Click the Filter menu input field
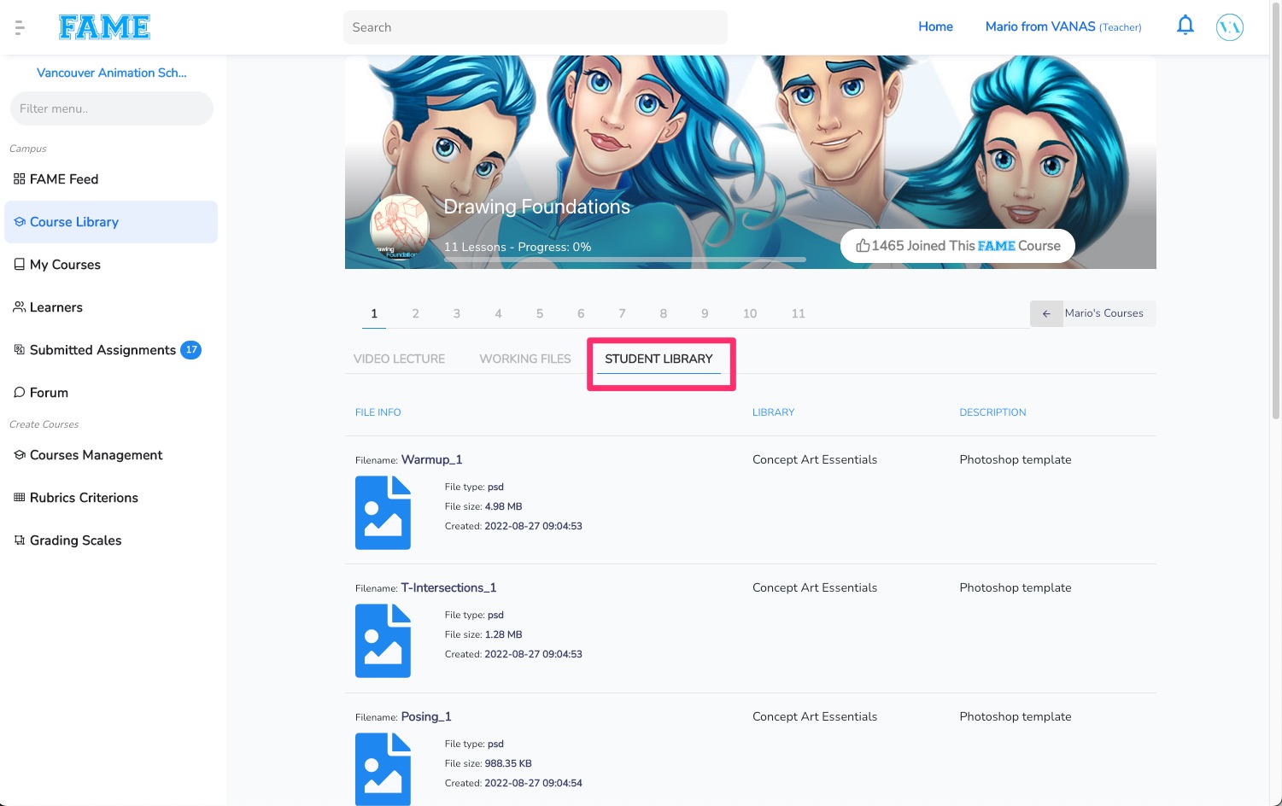The width and height of the screenshot is (1282, 806). tap(111, 108)
